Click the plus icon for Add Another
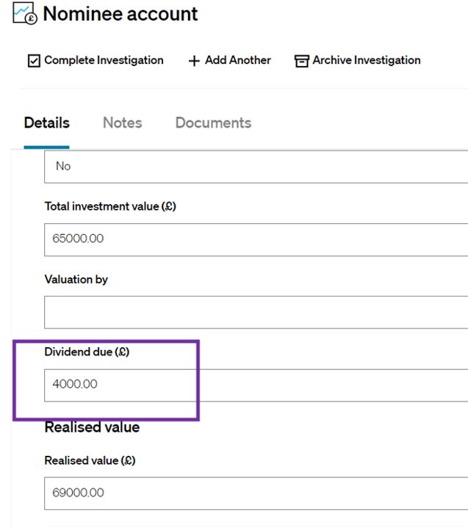Image resolution: width=468 pixels, height=527 pixels. 194,61
